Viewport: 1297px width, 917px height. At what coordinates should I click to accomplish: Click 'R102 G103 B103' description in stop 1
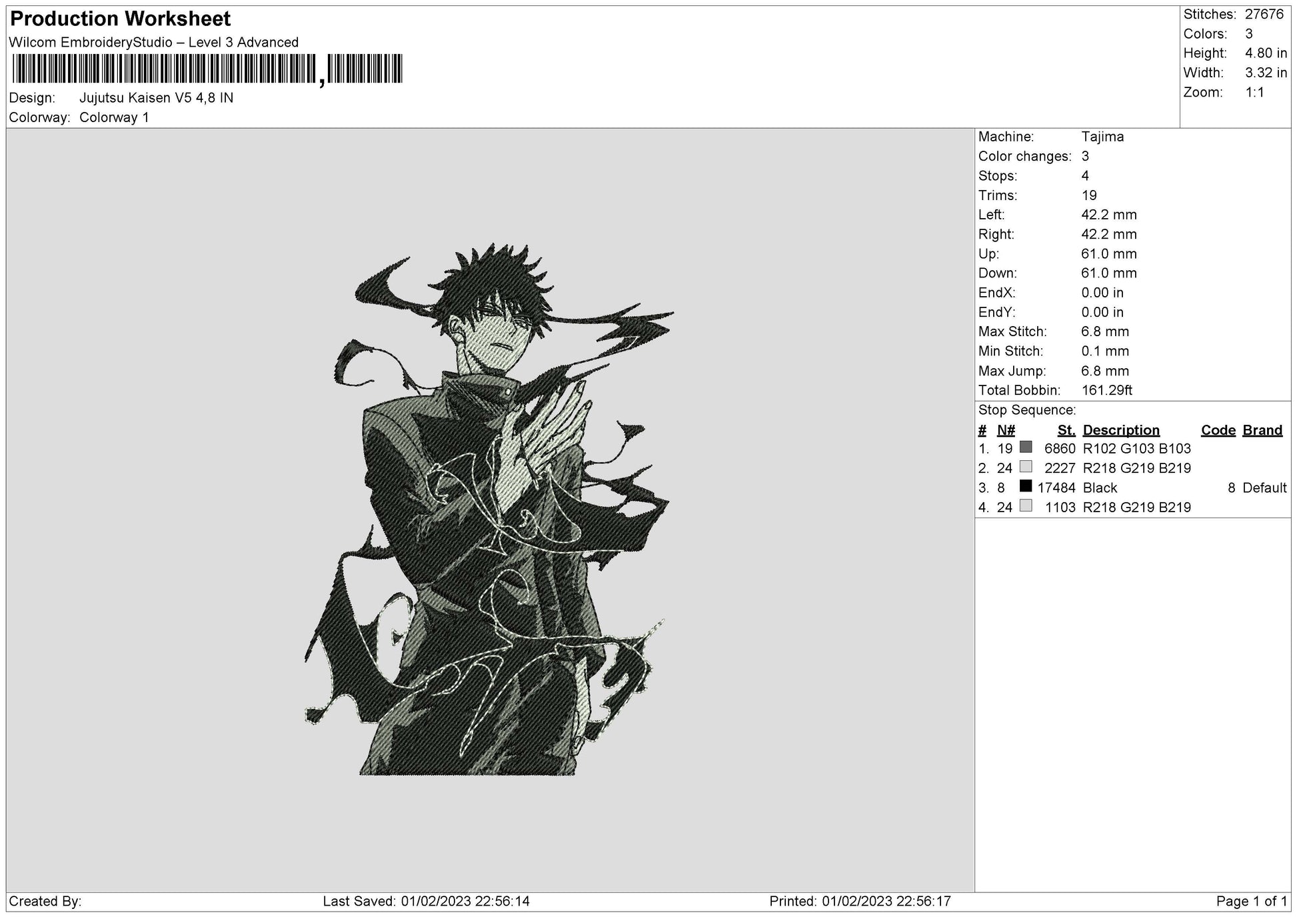tap(1137, 449)
